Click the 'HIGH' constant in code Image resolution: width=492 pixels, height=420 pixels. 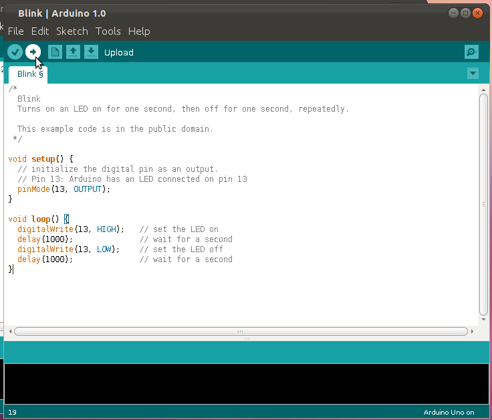coord(106,229)
